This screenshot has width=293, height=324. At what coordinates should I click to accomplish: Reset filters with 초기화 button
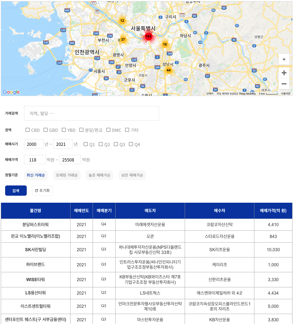[42, 191]
